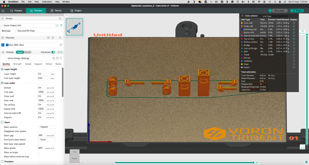Click the Printer section icon

point(3,18)
